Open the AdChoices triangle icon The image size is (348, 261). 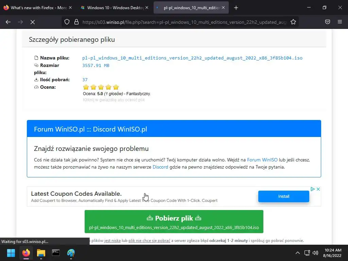(313, 189)
